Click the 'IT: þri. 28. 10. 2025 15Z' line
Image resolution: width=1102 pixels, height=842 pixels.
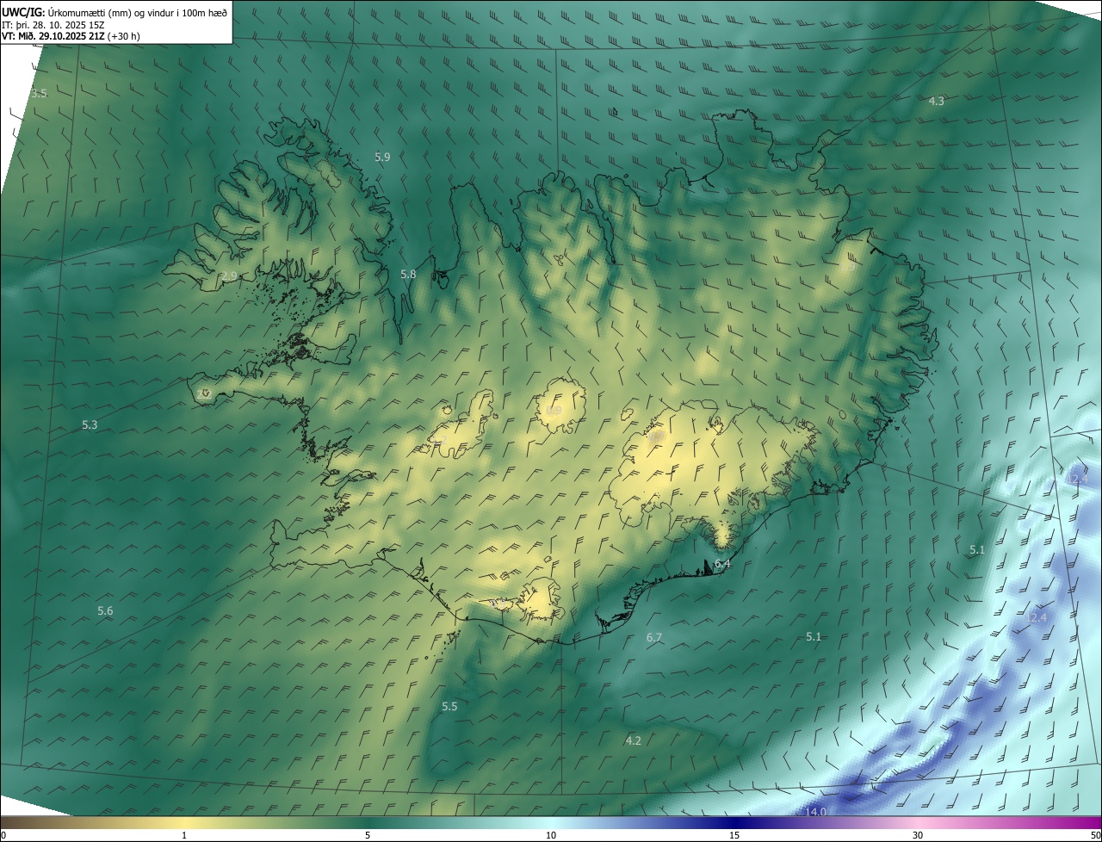pyautogui.click(x=53, y=24)
